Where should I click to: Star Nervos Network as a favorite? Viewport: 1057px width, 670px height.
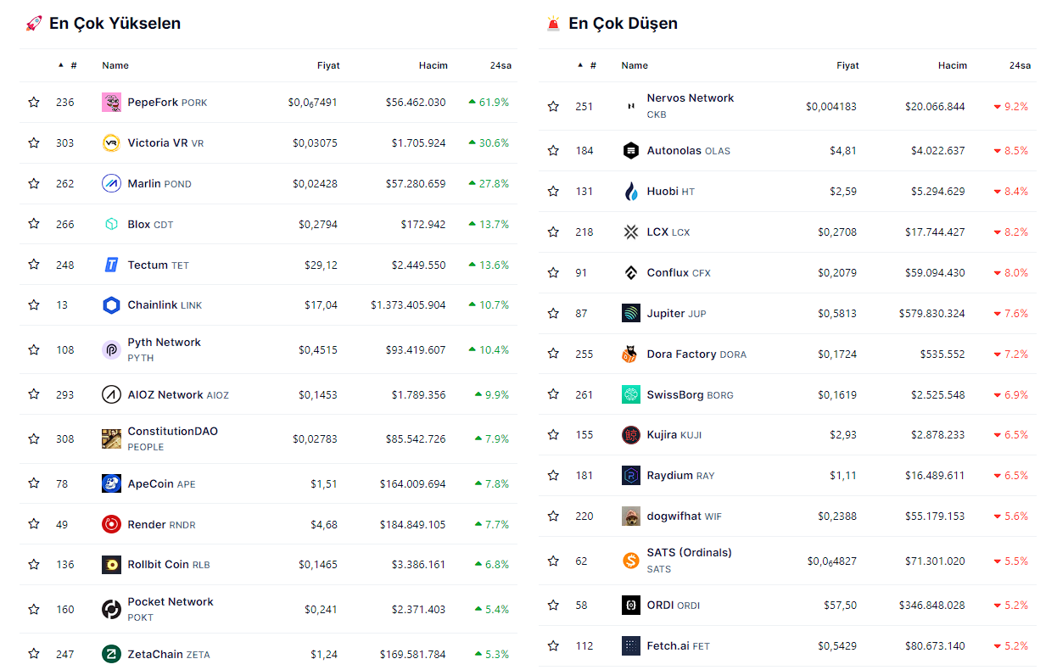pyautogui.click(x=553, y=107)
